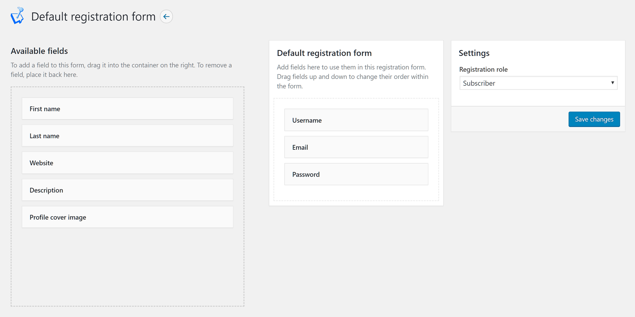The height and width of the screenshot is (317, 635).
Task: Select the Password form field
Action: [x=356, y=174]
